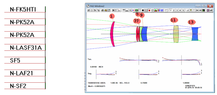Click the left-arrow-to-bar toolbar icon

pos(197,10)
